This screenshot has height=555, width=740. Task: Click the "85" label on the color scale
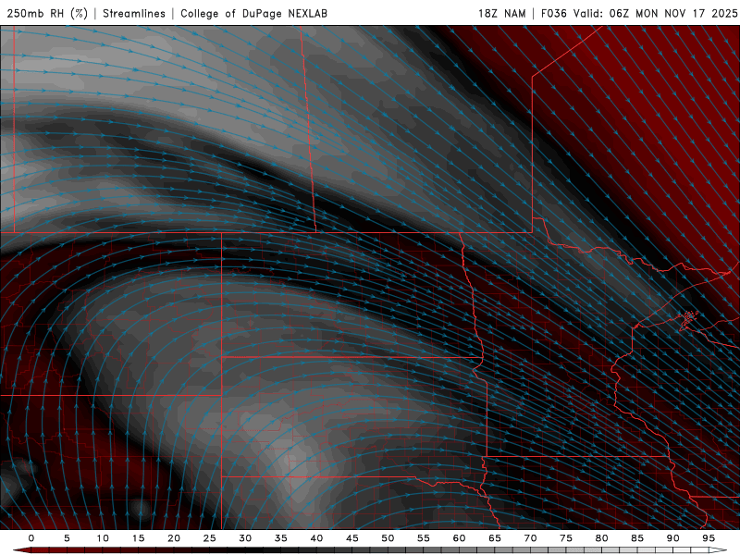[x=637, y=538]
